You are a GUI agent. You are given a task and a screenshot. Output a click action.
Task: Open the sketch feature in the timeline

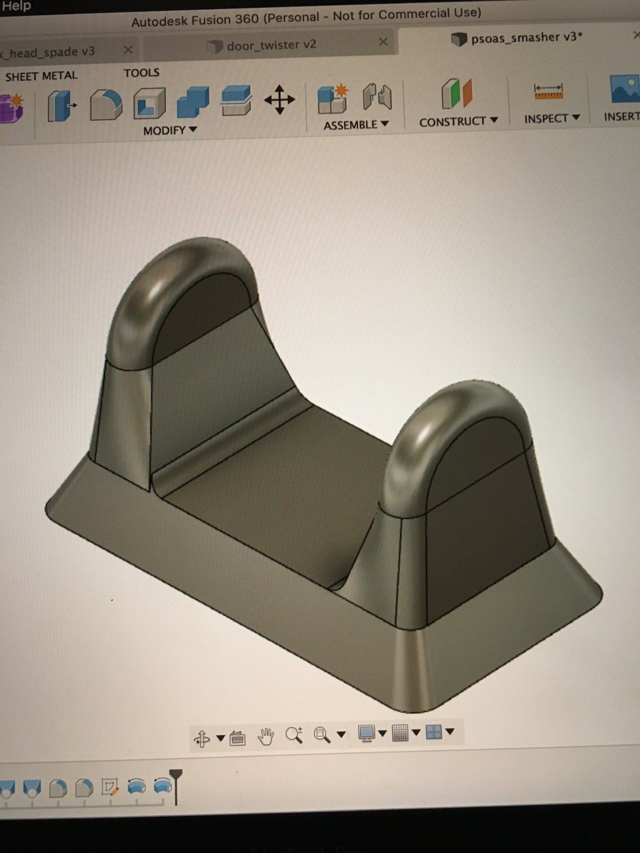(x=109, y=787)
